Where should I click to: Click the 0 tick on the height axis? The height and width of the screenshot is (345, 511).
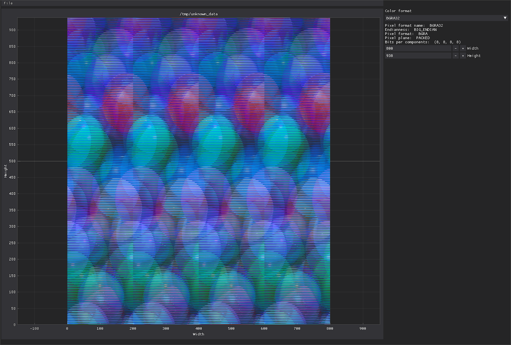(x=14, y=325)
